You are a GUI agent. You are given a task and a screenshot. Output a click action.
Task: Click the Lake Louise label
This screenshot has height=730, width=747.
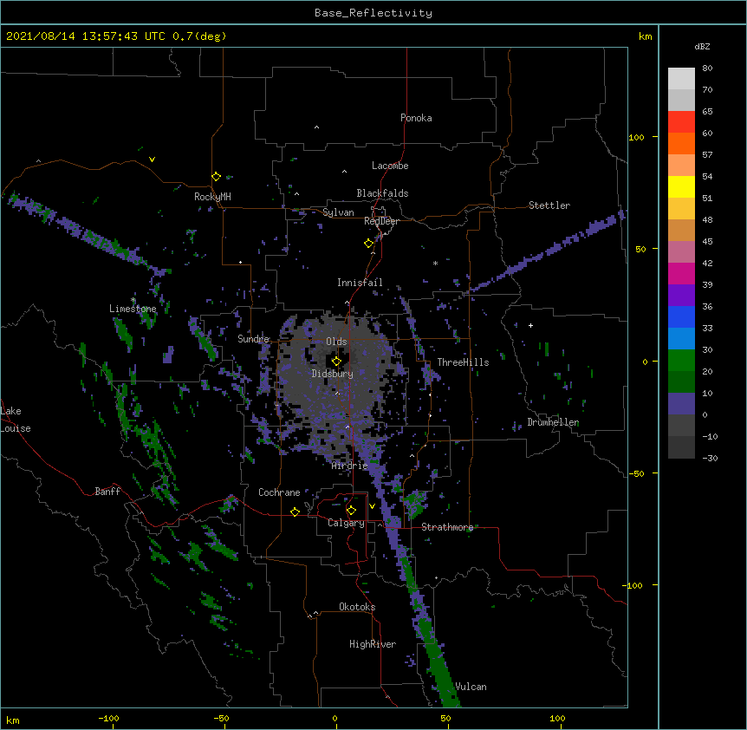[x=14, y=420]
